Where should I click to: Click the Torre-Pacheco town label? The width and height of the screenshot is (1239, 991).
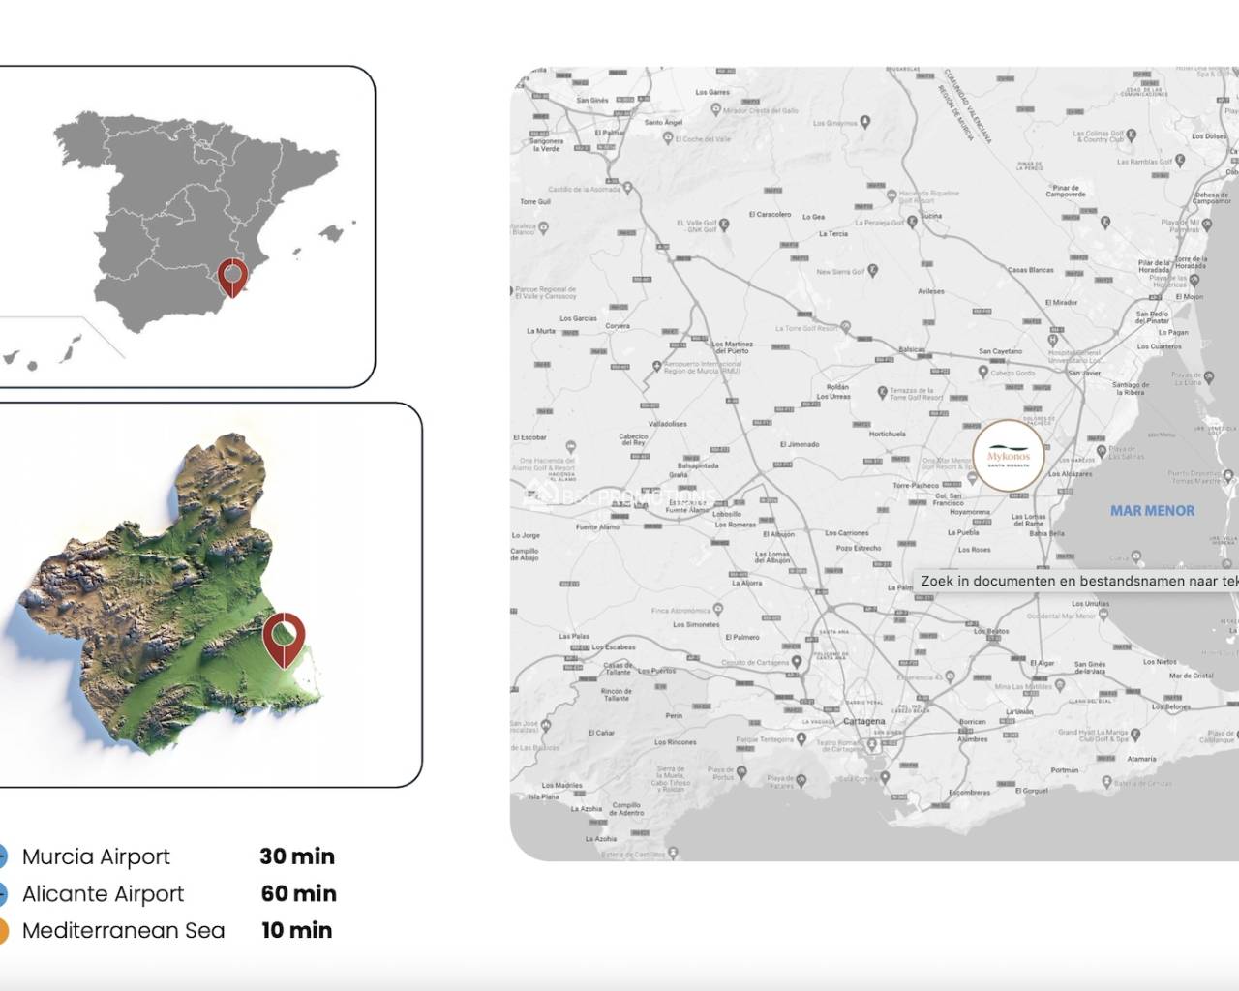[915, 486]
